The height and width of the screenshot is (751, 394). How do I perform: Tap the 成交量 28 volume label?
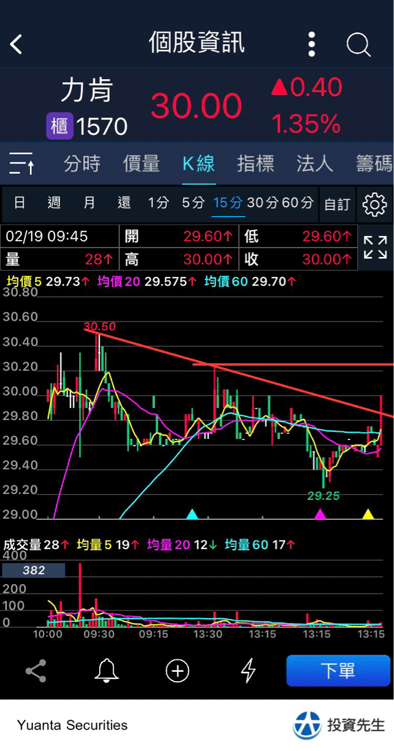click(37, 545)
